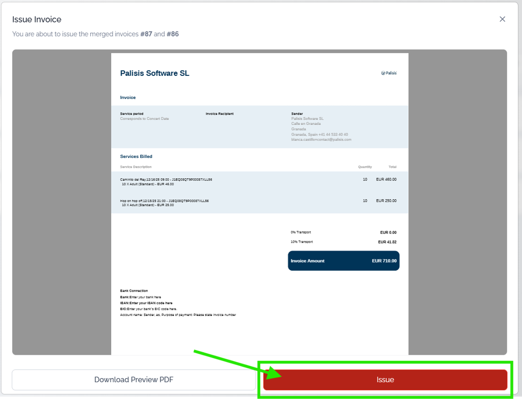This screenshot has width=522, height=399.
Task: Click the 'Invoice Amount' EUR 710.00 box
Action: [344, 261]
